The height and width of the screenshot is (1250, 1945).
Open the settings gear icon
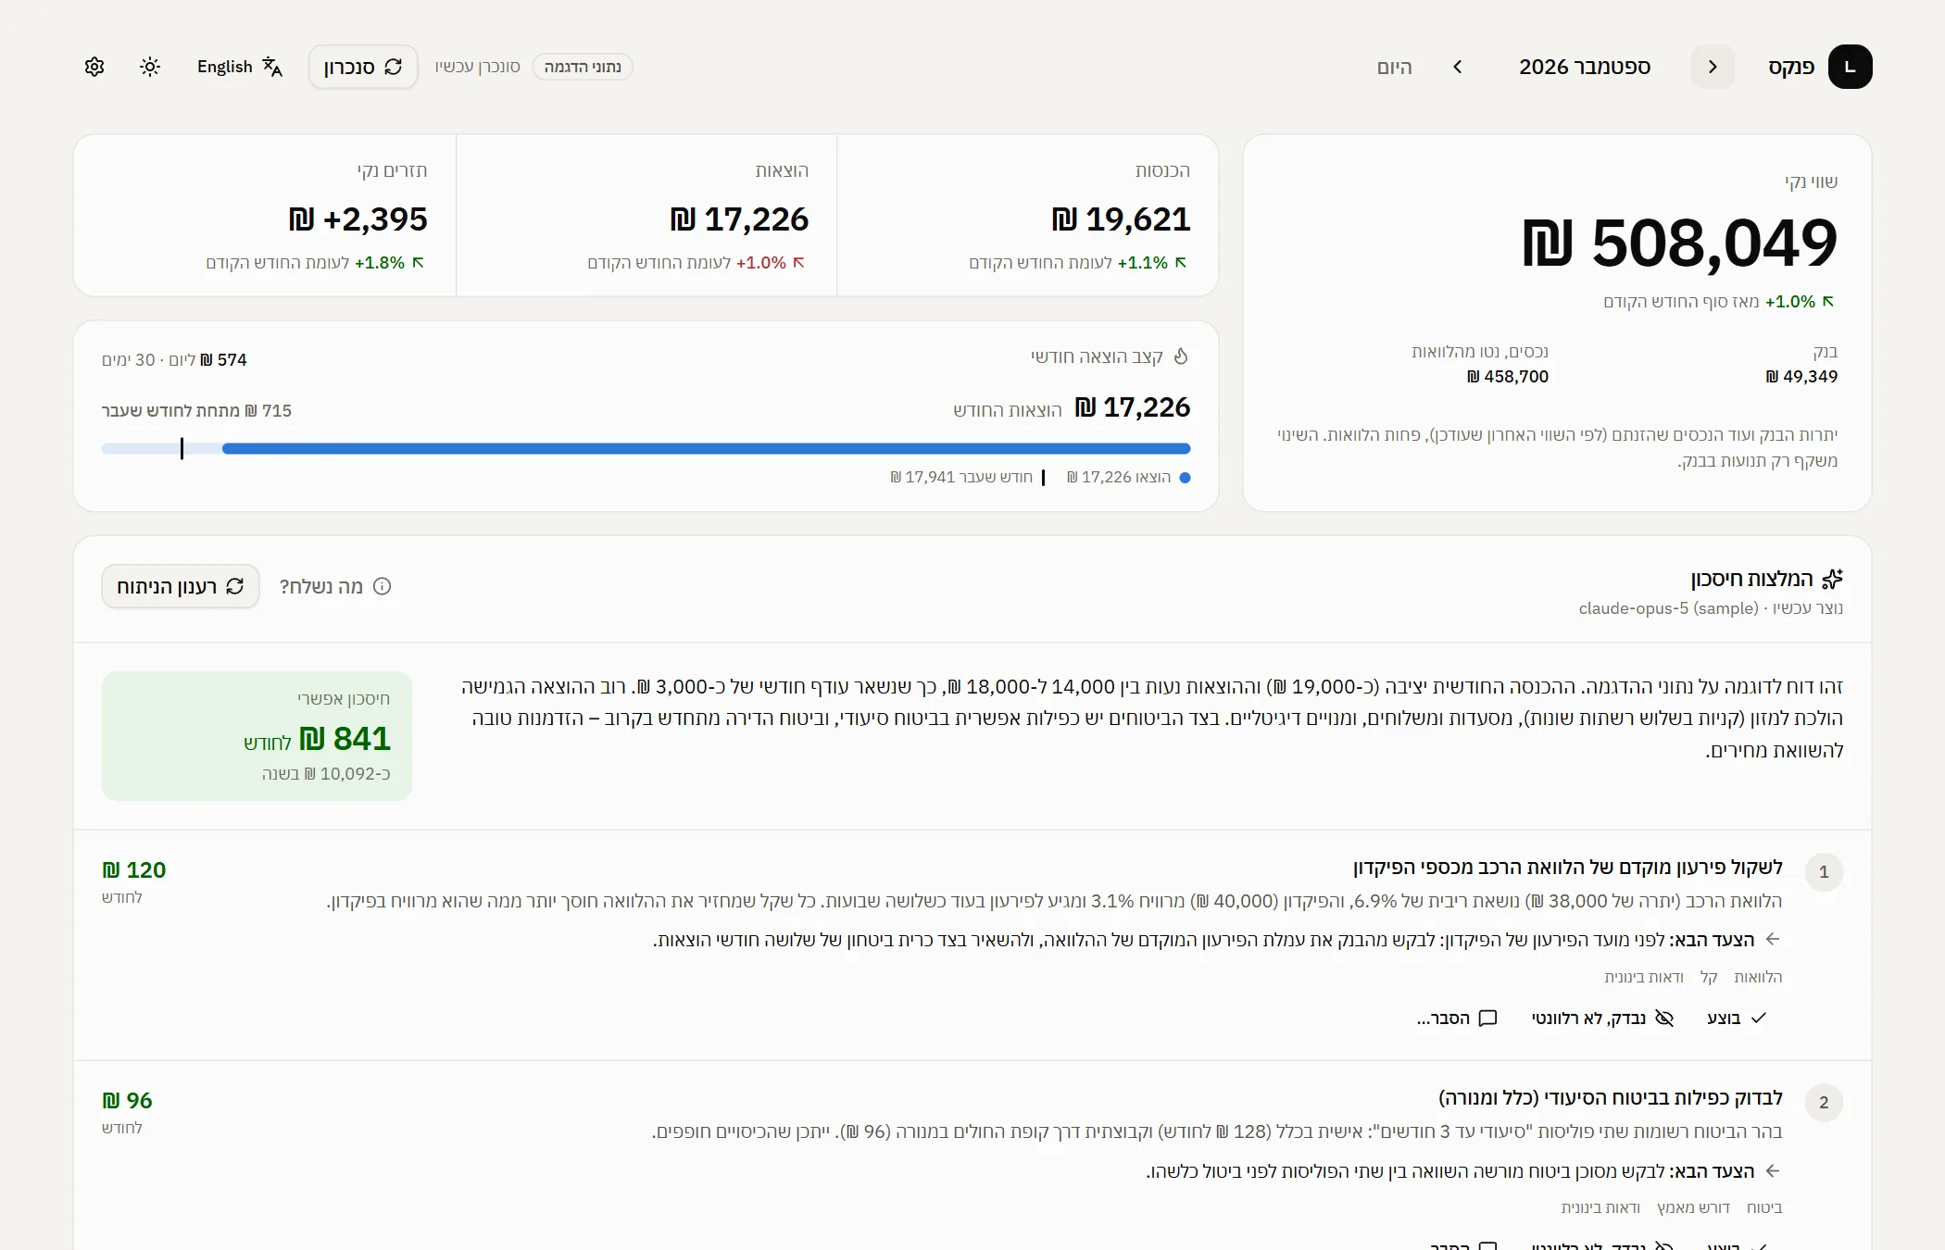[94, 67]
